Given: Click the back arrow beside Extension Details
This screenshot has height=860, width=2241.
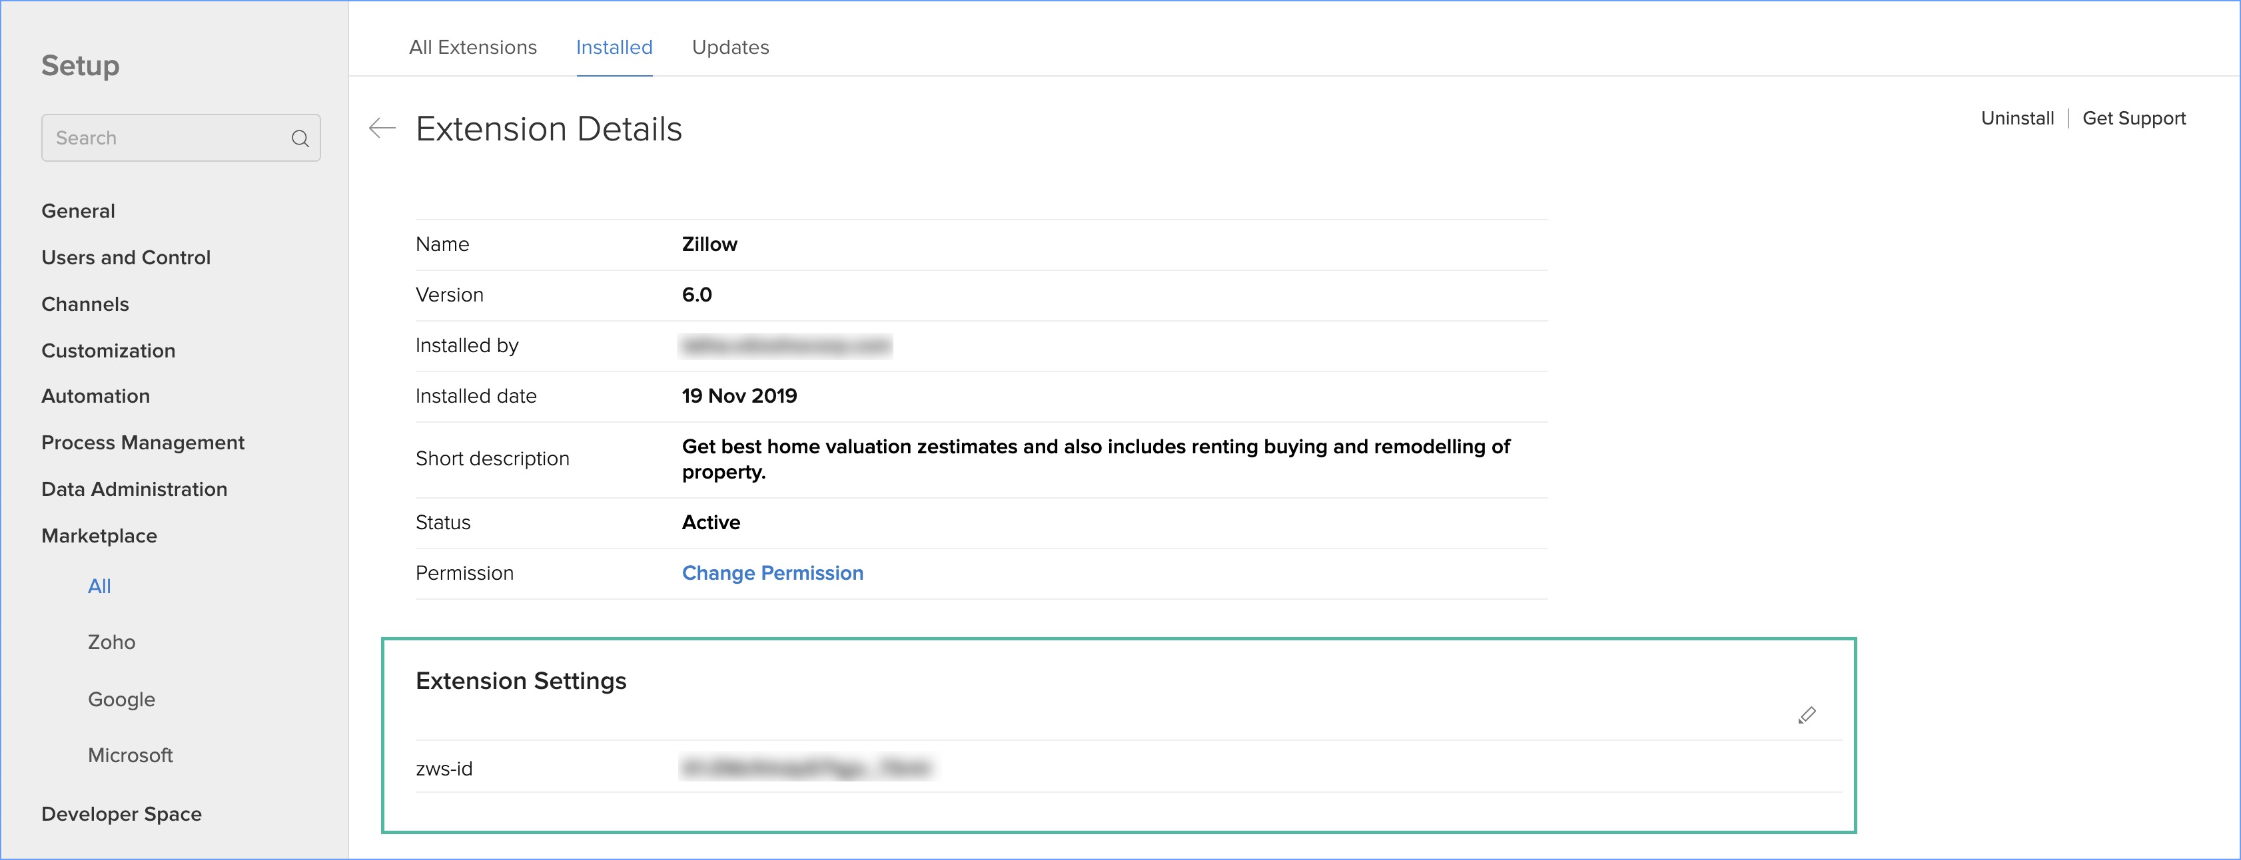Looking at the screenshot, I should pyautogui.click(x=382, y=128).
